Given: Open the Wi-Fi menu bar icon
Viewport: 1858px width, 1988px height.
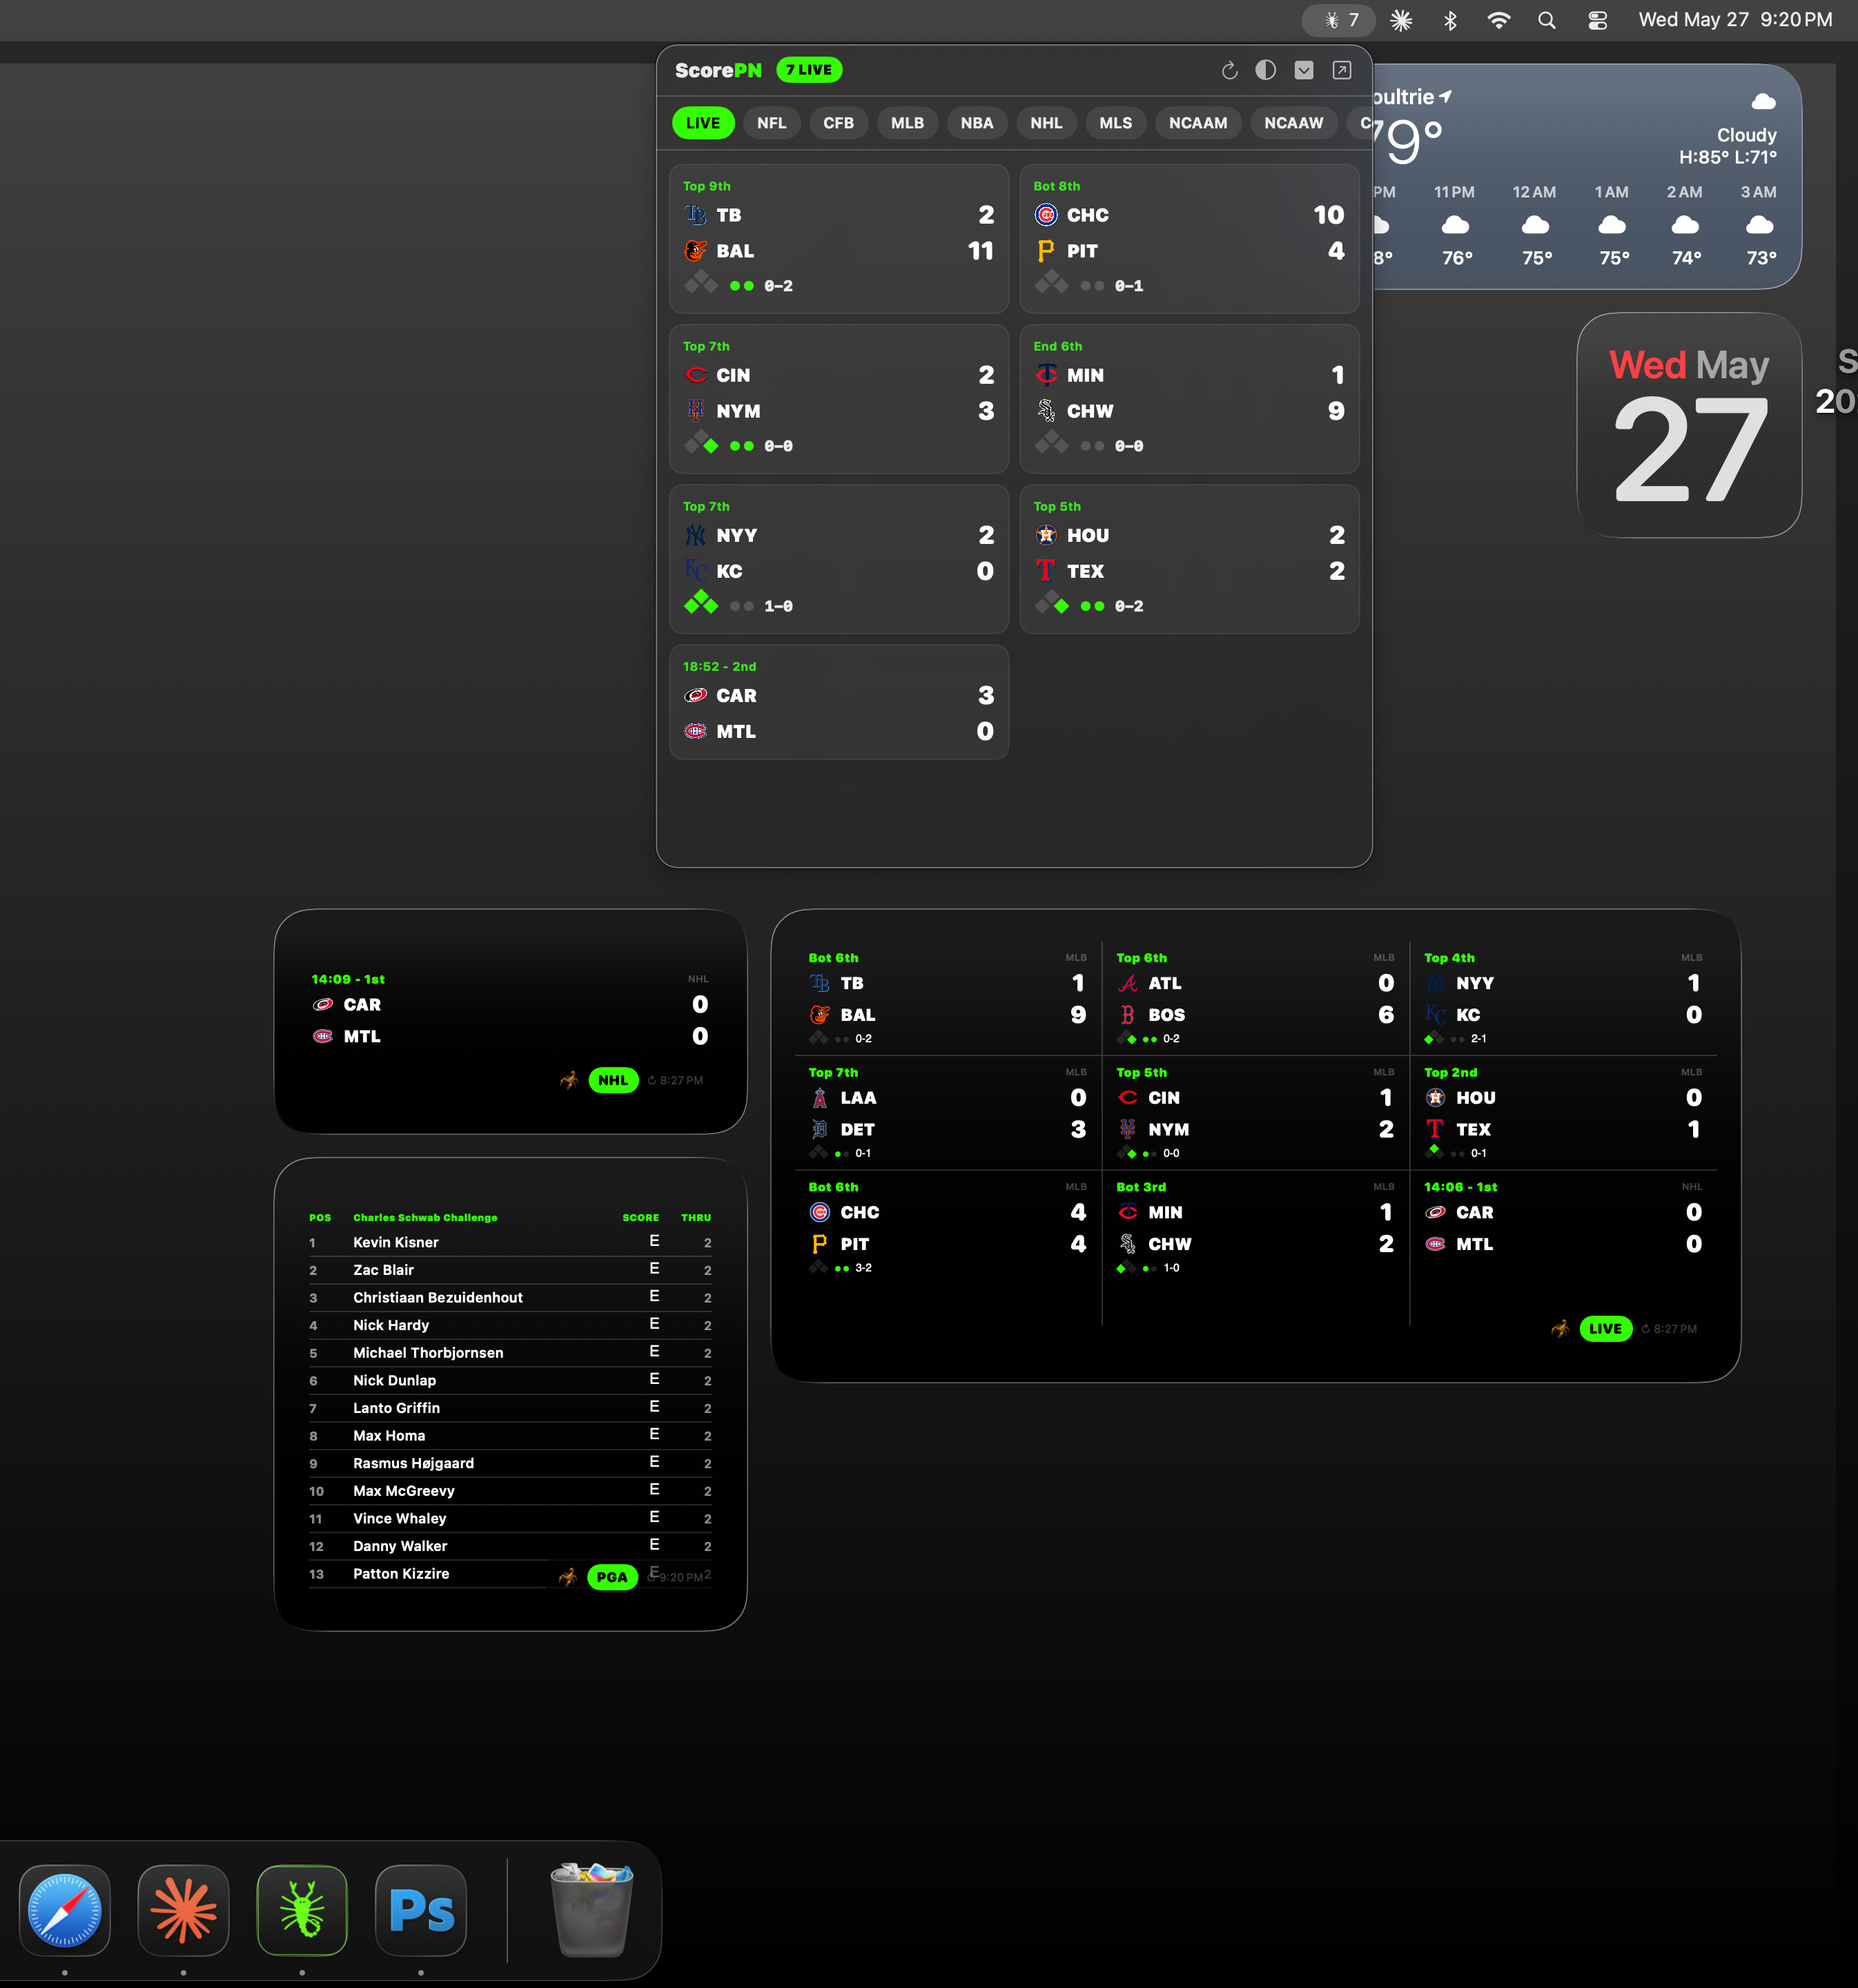Looking at the screenshot, I should [x=1498, y=20].
